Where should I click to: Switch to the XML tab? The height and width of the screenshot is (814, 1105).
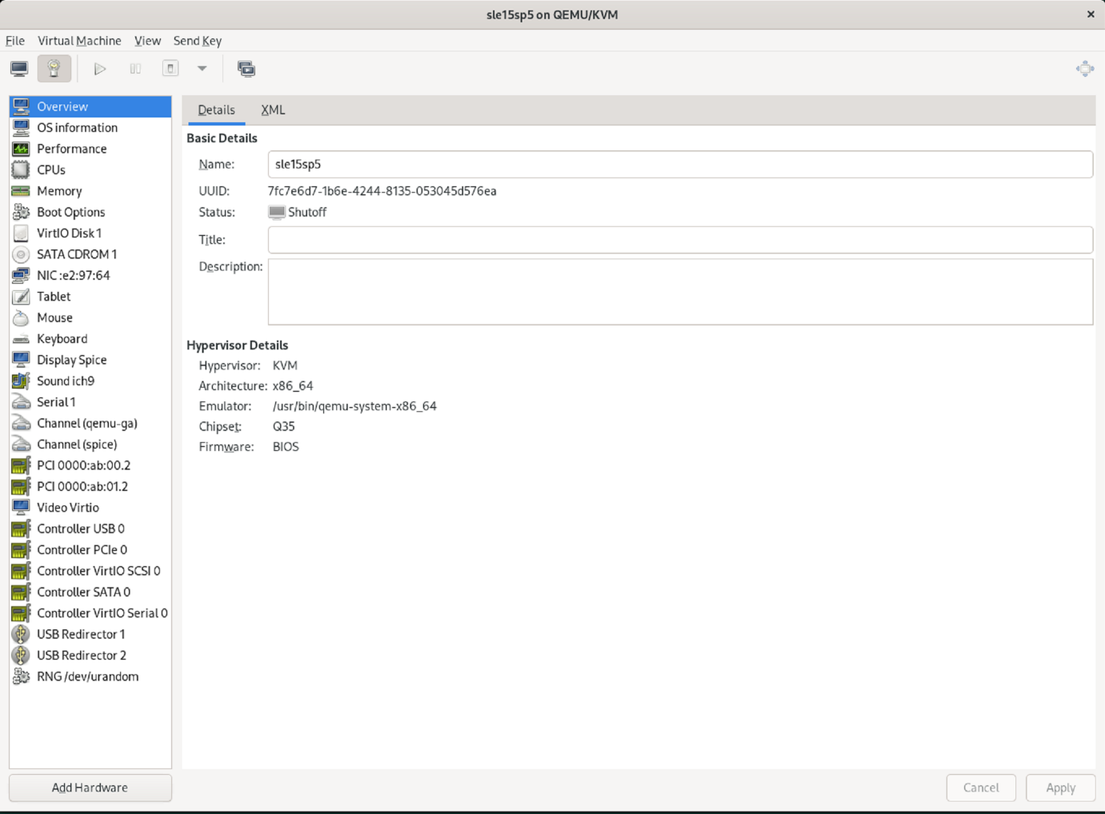point(273,110)
